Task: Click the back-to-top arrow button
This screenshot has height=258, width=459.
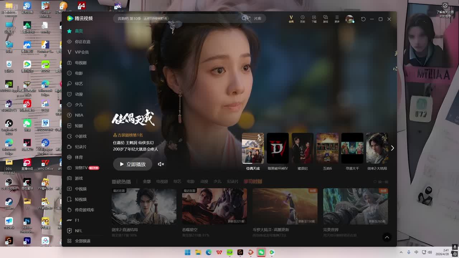Action: coord(387,237)
